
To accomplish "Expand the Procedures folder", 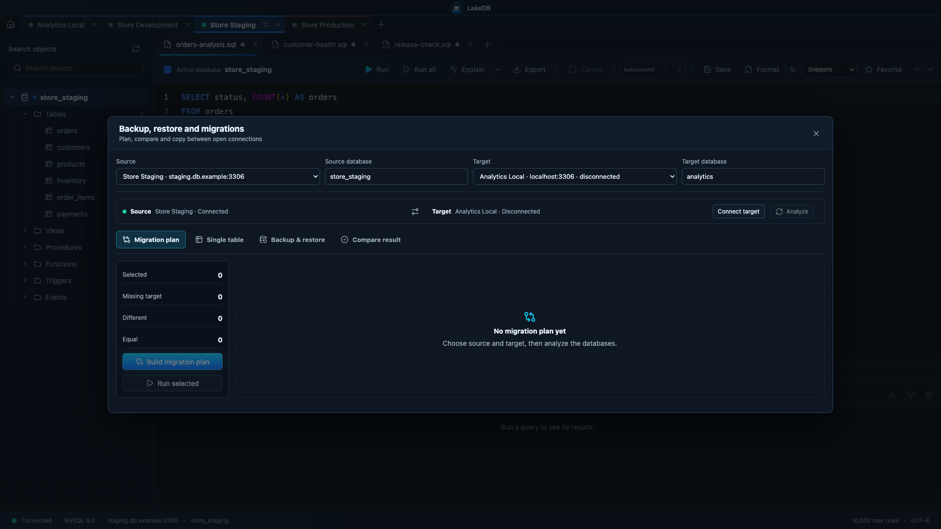I will (25, 247).
